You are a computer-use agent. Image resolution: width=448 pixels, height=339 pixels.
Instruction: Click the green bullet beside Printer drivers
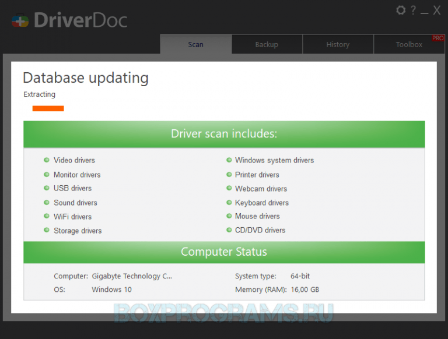[x=229, y=175]
